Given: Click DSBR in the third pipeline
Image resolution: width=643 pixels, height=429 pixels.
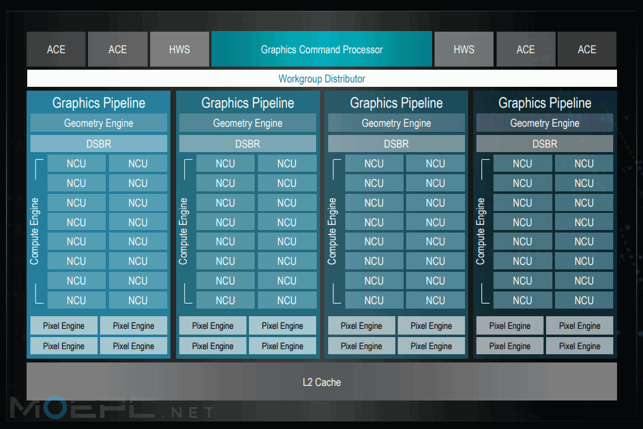Looking at the screenshot, I should click(396, 144).
